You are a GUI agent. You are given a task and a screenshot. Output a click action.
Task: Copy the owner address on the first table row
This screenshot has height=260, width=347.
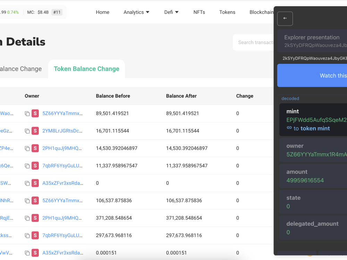pyautogui.click(x=27, y=113)
